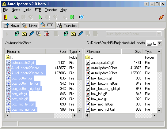
Task: Click the remote copy files icon
Action: point(39,34)
